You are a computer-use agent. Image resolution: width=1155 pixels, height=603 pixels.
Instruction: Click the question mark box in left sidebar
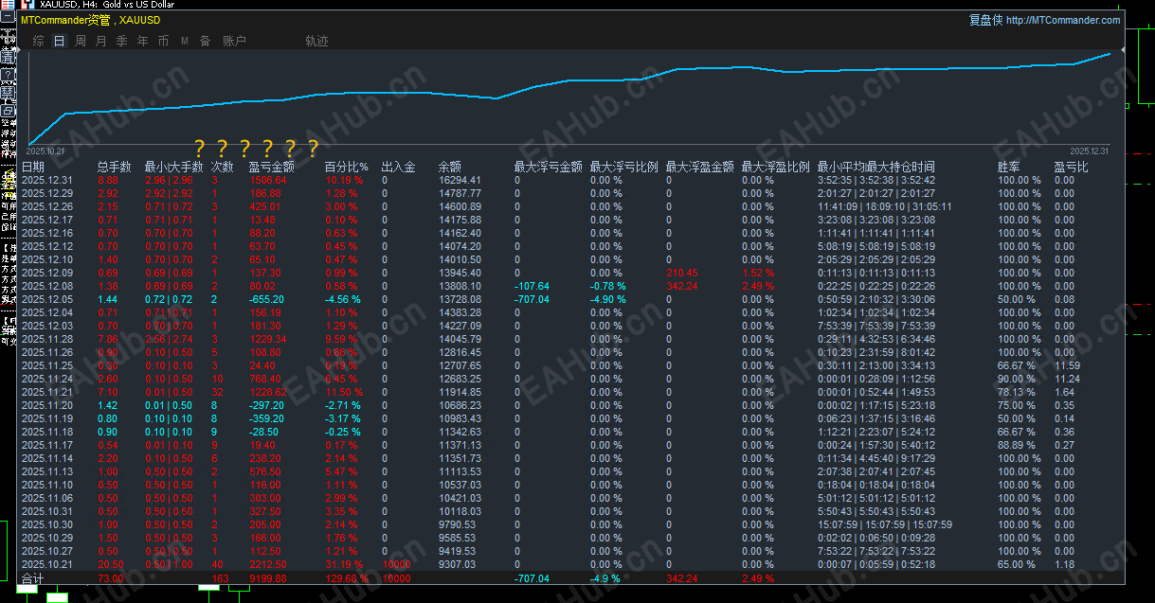click(8, 75)
